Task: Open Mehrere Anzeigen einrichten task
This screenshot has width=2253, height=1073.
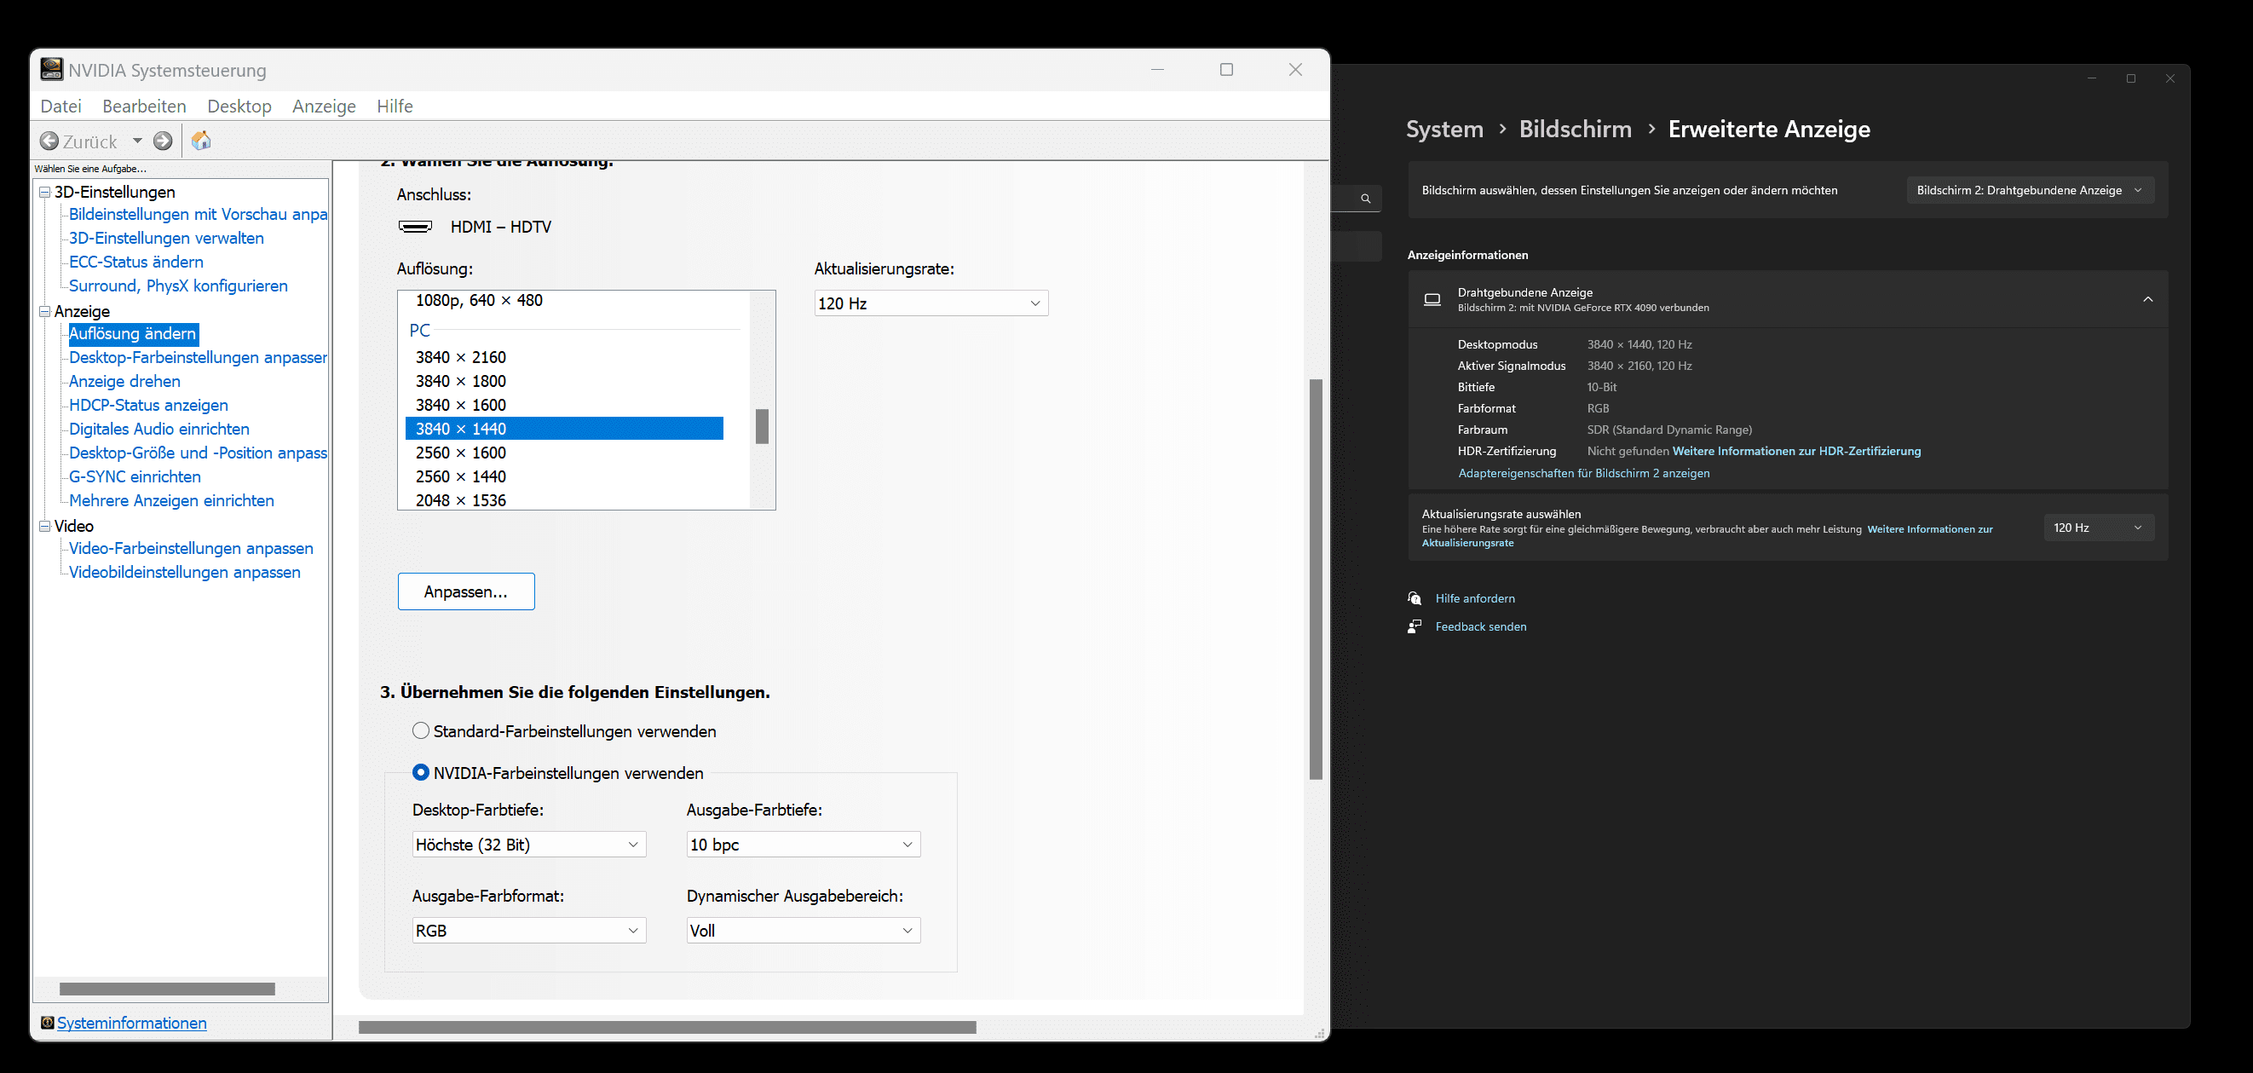Action: click(171, 500)
